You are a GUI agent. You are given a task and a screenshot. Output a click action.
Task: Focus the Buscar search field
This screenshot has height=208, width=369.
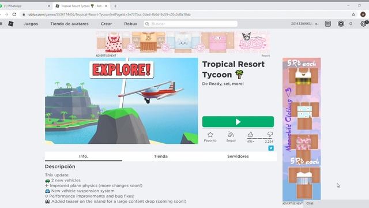(191, 24)
